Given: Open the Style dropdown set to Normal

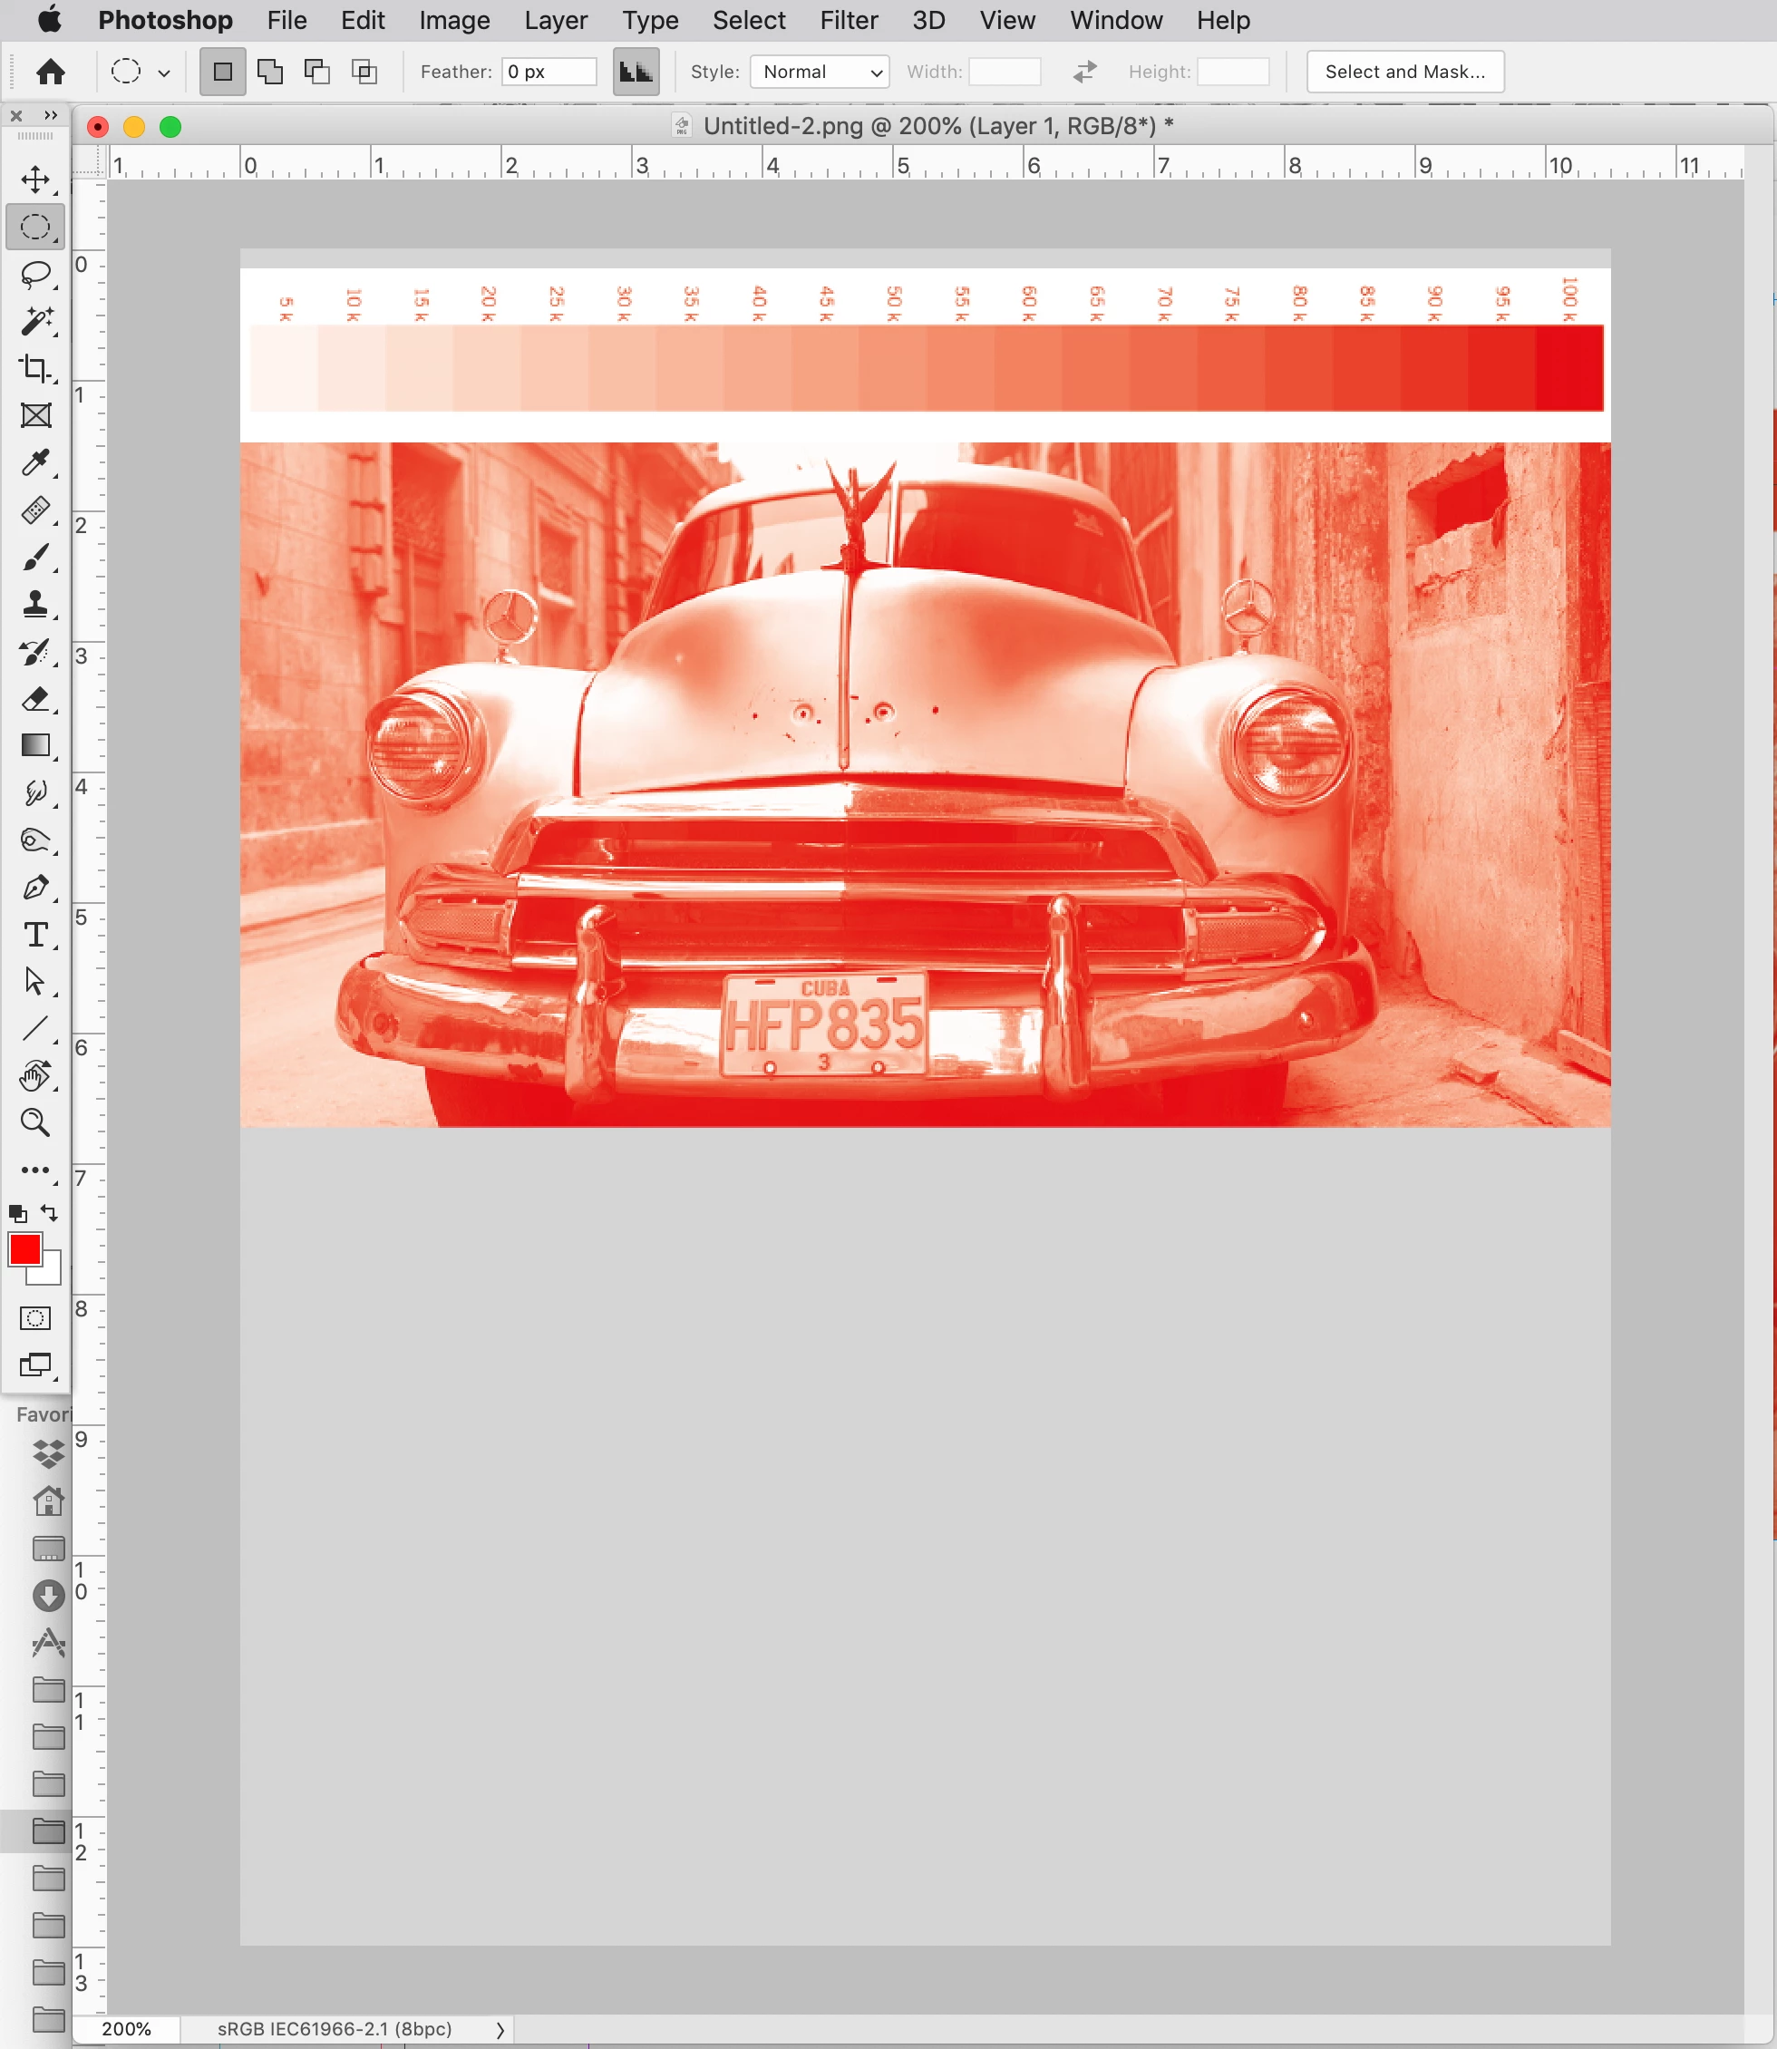Looking at the screenshot, I should [x=819, y=72].
